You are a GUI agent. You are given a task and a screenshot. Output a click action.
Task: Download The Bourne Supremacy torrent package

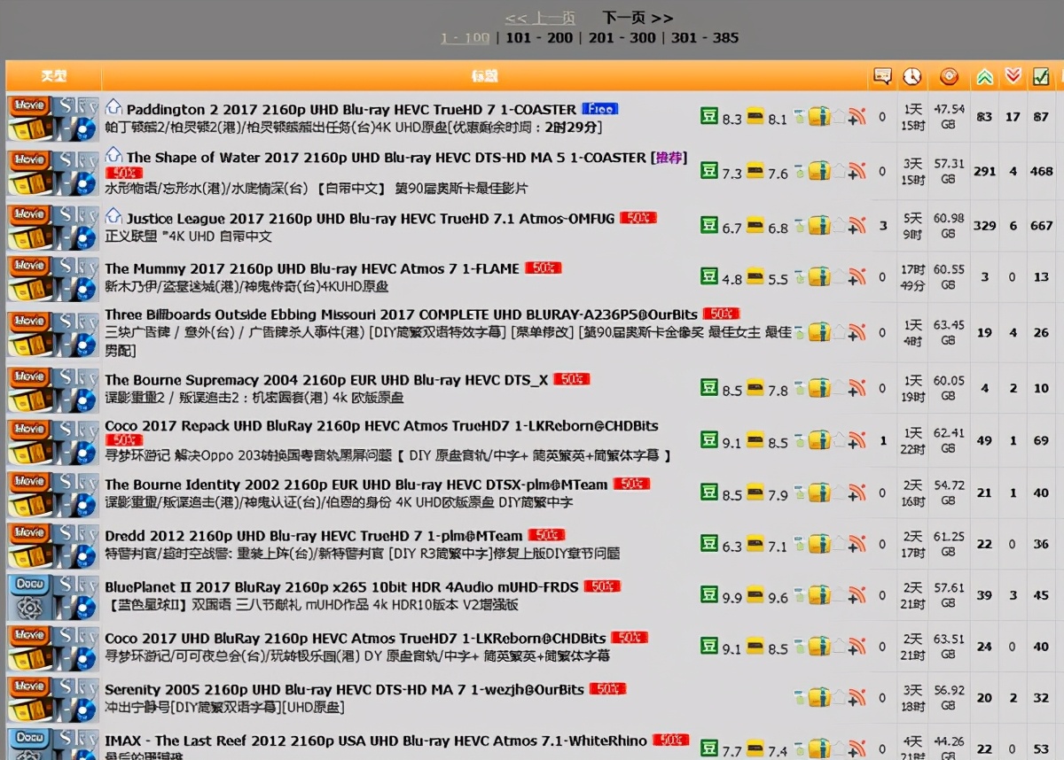tap(819, 388)
